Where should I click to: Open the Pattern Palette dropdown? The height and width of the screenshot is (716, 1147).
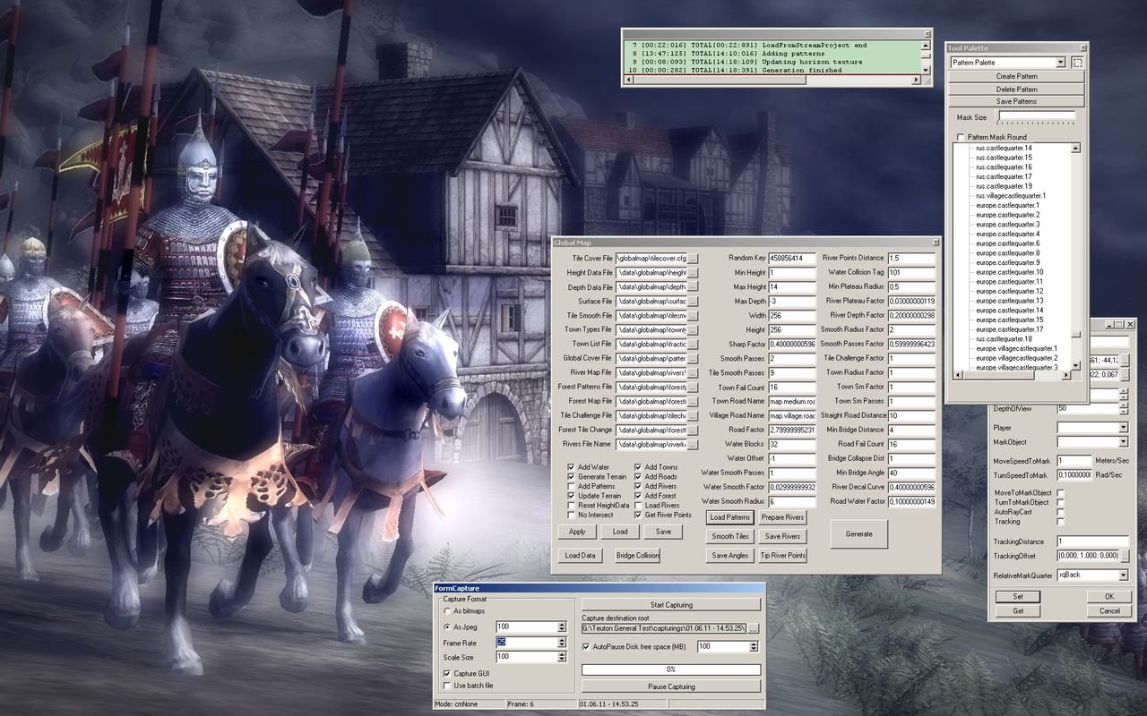(x=1061, y=63)
